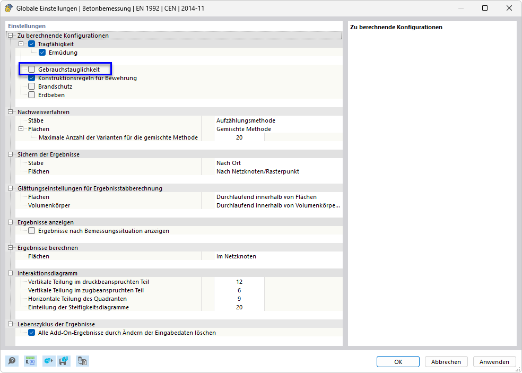Click the Einstellungen panel heading
The height and width of the screenshot is (373, 522).
coord(27,25)
